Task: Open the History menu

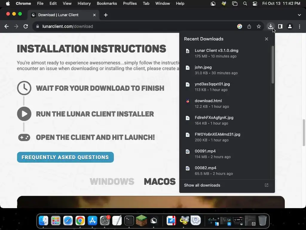Action: [84, 4]
